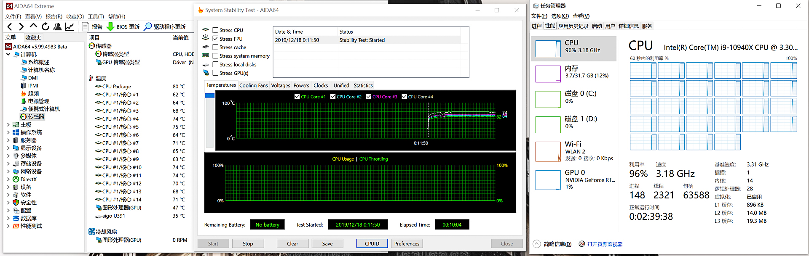The image size is (809, 256).
Task: Select the 超频 flame icon item
Action: (24, 93)
